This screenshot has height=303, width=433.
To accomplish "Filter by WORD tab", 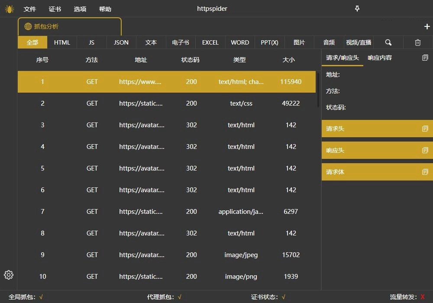I will pyautogui.click(x=240, y=42).
